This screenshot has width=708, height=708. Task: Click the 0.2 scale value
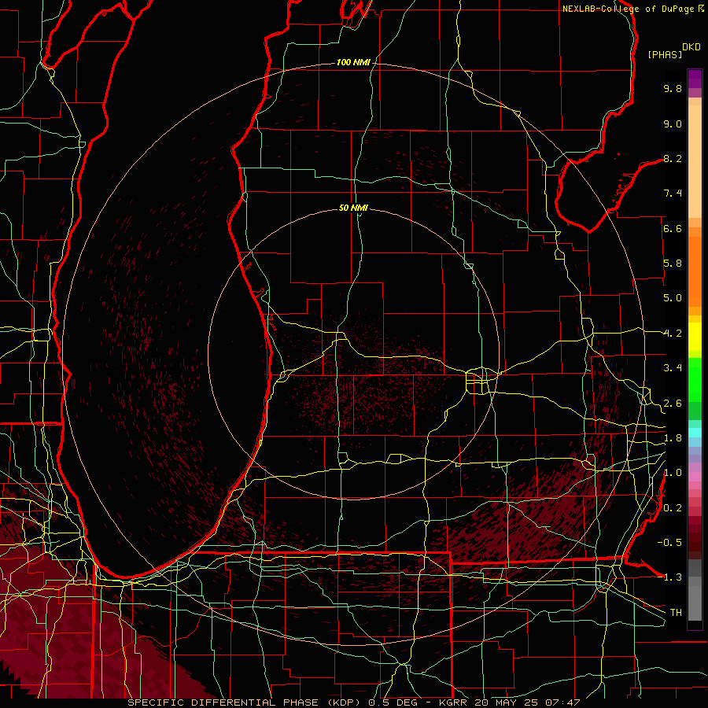[673, 508]
